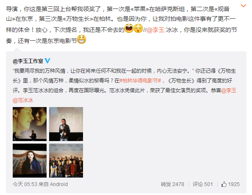Click the blushing sleepy emoji

[138, 28]
